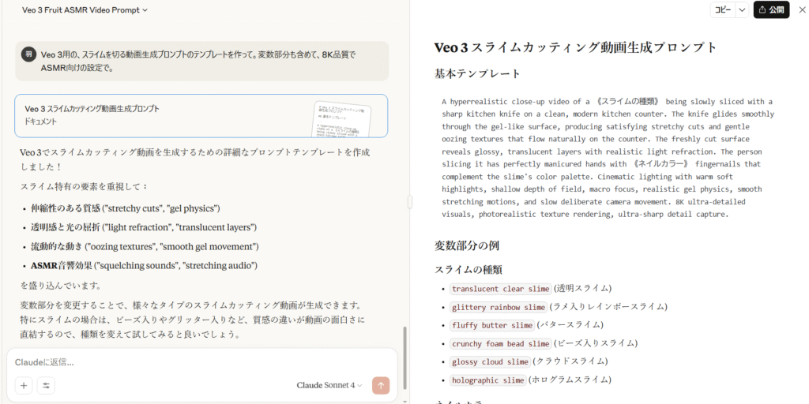The width and height of the screenshot is (809, 404).
Task: Click the chat scrollbar thumb
Action: 405,357
